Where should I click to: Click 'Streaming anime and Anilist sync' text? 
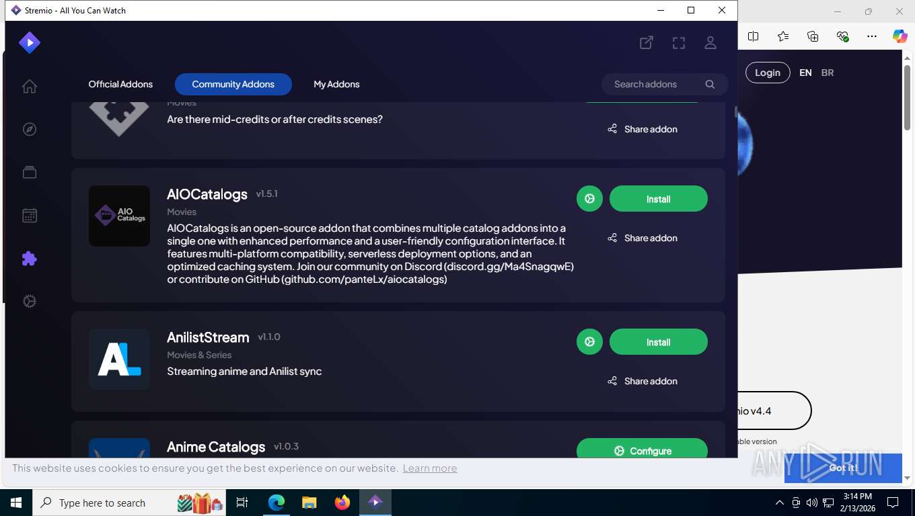click(x=244, y=371)
